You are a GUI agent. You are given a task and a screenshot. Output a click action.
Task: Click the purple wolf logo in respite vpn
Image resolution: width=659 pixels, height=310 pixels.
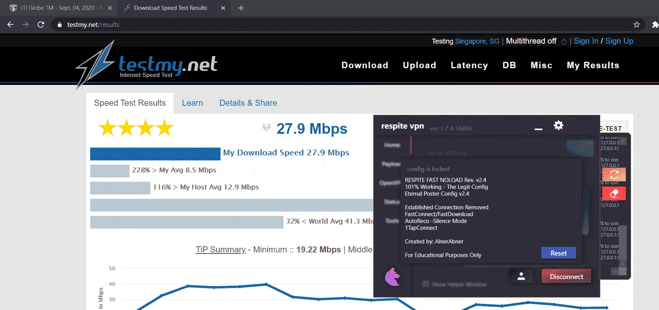pyautogui.click(x=393, y=276)
